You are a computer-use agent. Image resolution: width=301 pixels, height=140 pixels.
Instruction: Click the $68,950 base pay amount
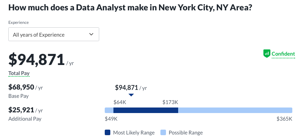(21, 87)
